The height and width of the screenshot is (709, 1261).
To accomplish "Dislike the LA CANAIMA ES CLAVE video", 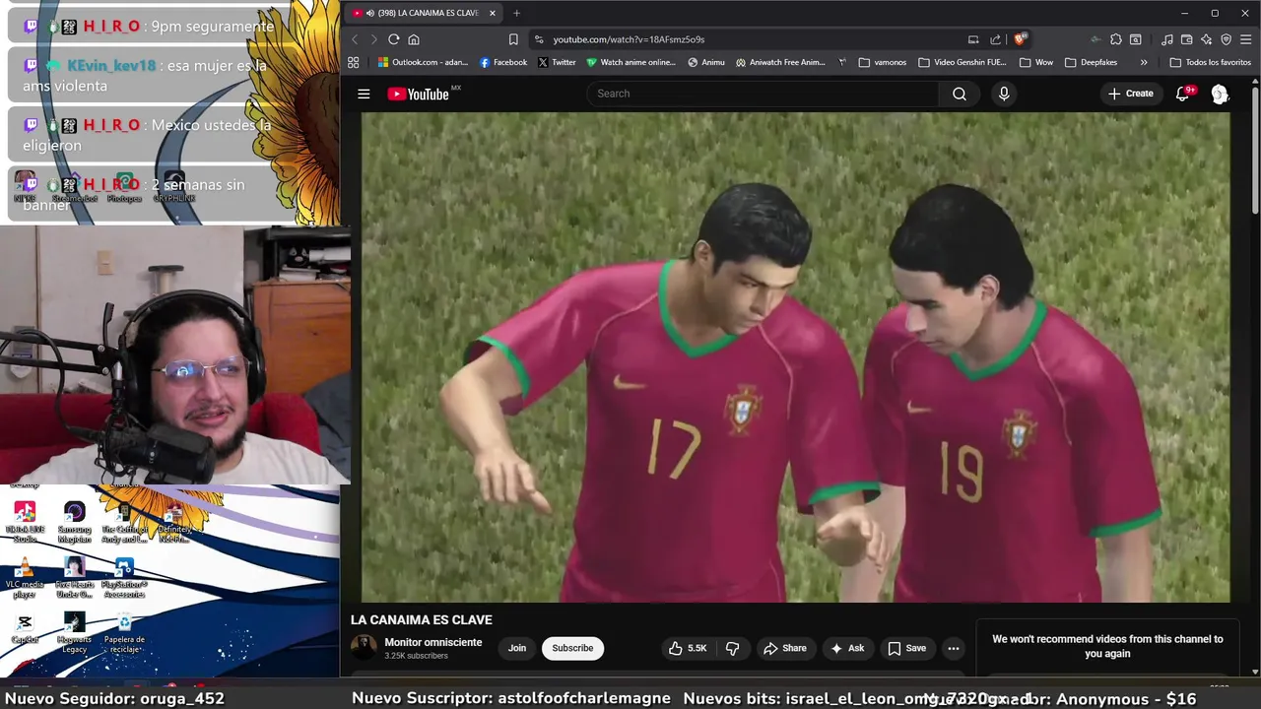I will (732, 648).
